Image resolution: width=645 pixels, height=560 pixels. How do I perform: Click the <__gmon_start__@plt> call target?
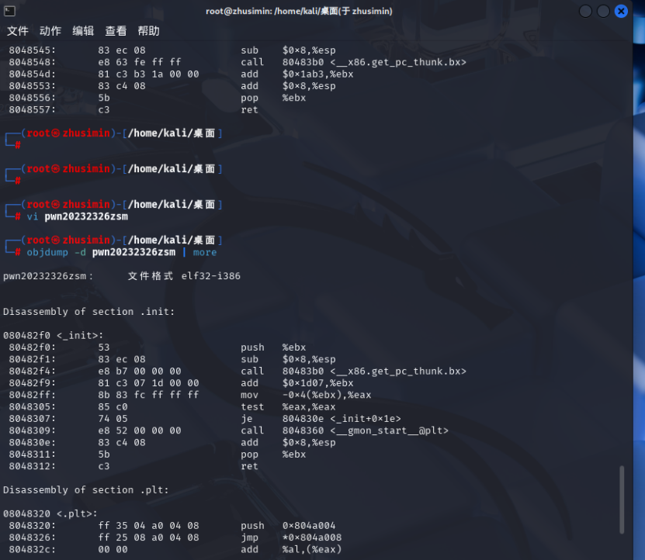click(x=389, y=430)
